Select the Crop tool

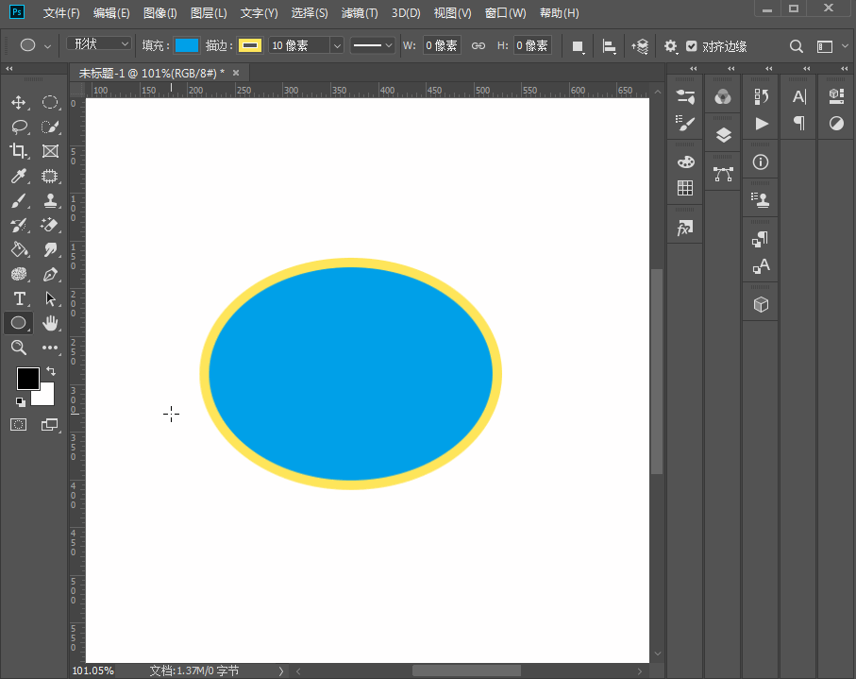(x=19, y=151)
